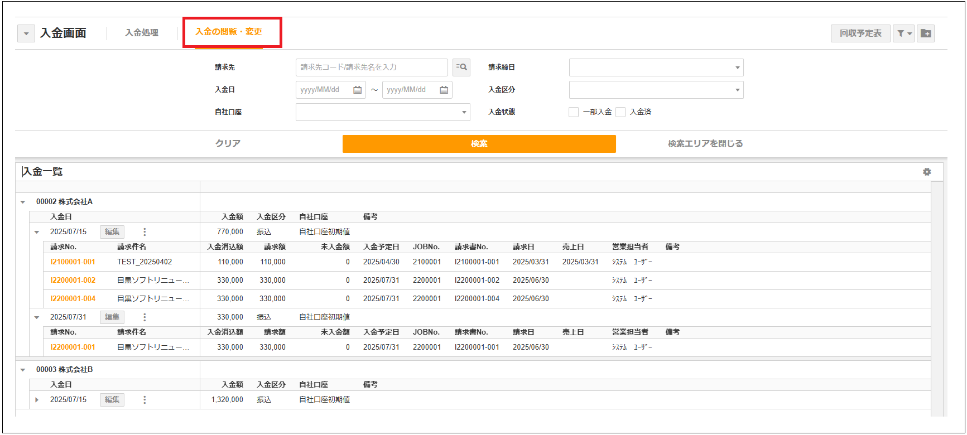Select the 入金の閲覧・変更 tab
The image size is (967, 435).
click(229, 32)
